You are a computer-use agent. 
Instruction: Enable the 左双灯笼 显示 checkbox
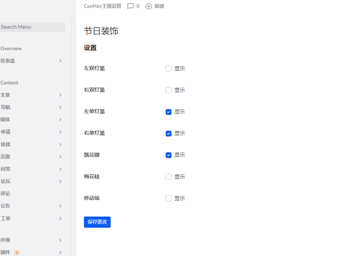(169, 68)
